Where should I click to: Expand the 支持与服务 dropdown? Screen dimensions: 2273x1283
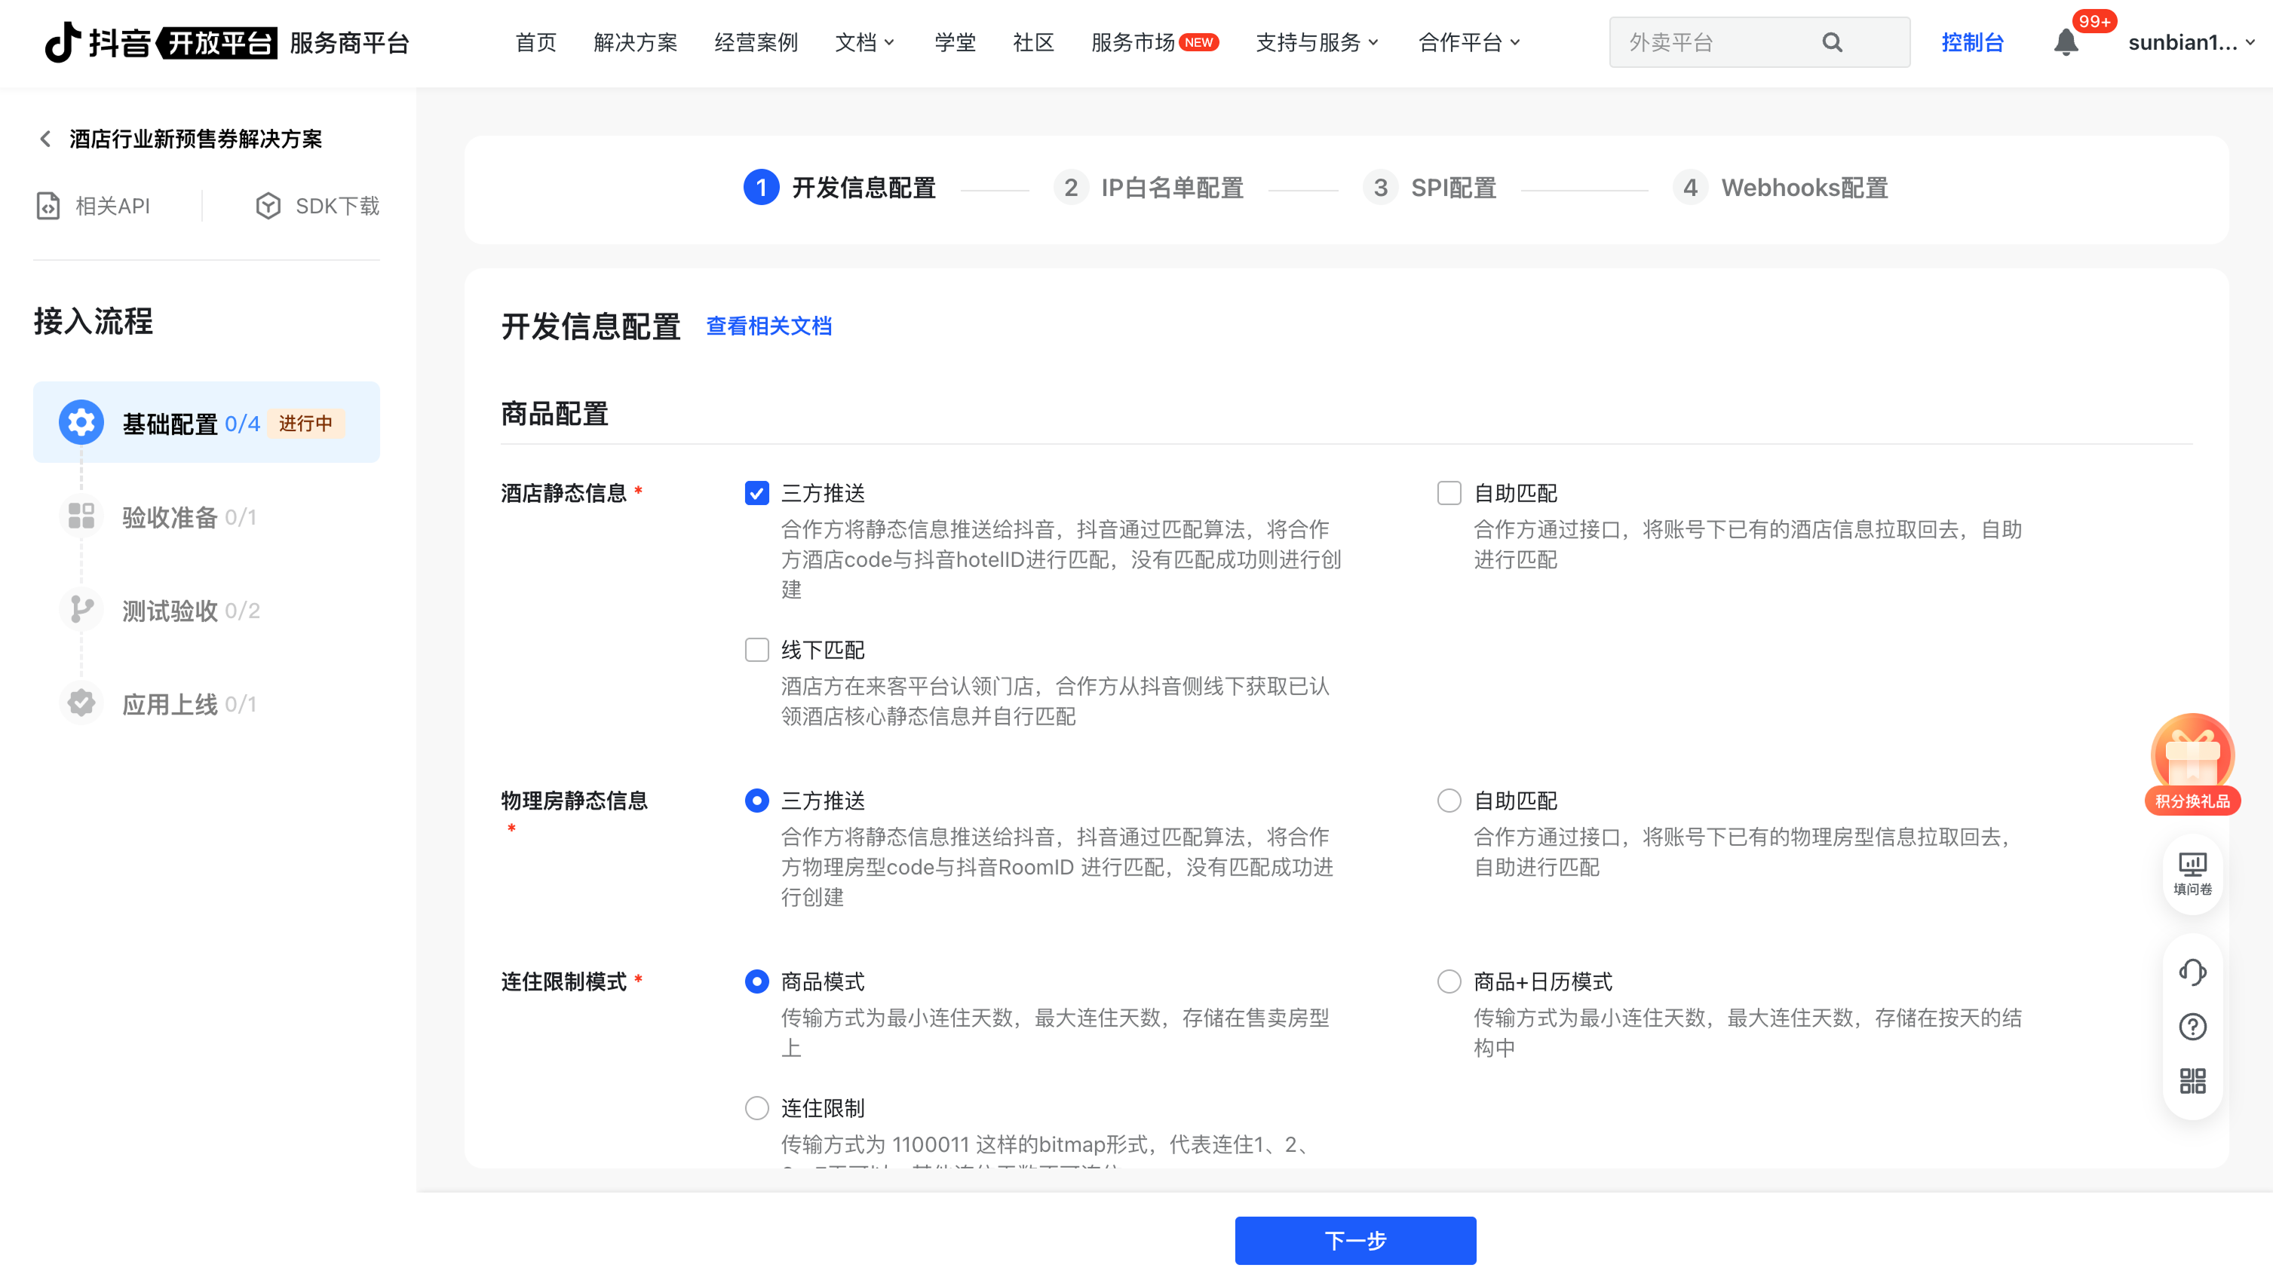[x=1317, y=42]
